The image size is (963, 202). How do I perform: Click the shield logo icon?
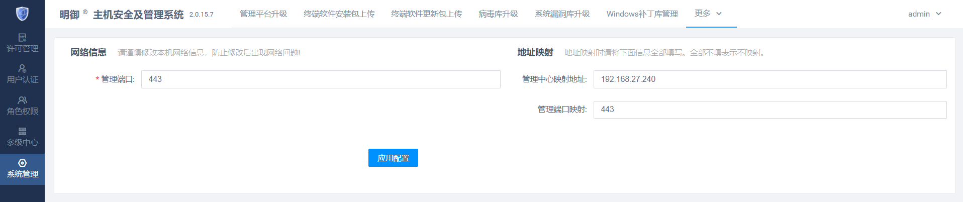(22, 14)
